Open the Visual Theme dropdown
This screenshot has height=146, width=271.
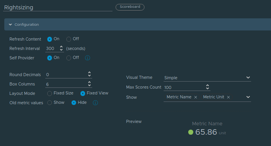pyautogui.click(x=207, y=78)
